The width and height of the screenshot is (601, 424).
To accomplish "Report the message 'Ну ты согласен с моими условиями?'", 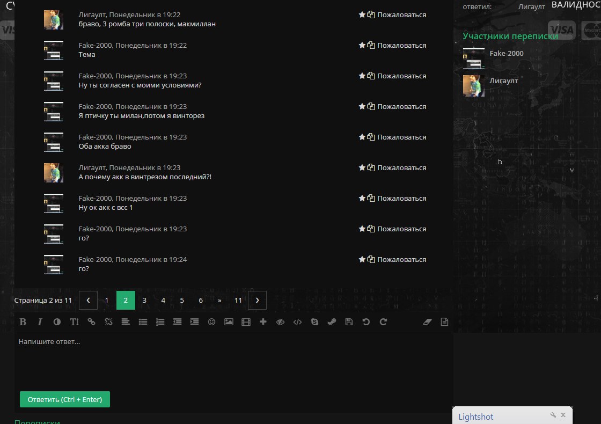I will (402, 76).
